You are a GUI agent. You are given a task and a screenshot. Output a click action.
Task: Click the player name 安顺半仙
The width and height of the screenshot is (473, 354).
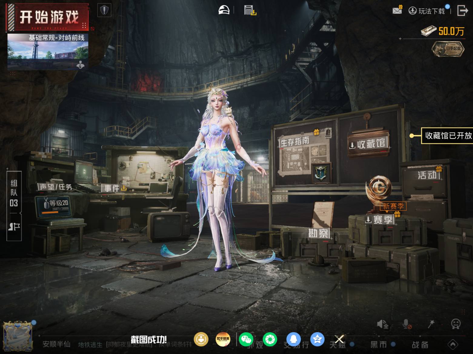(x=56, y=344)
